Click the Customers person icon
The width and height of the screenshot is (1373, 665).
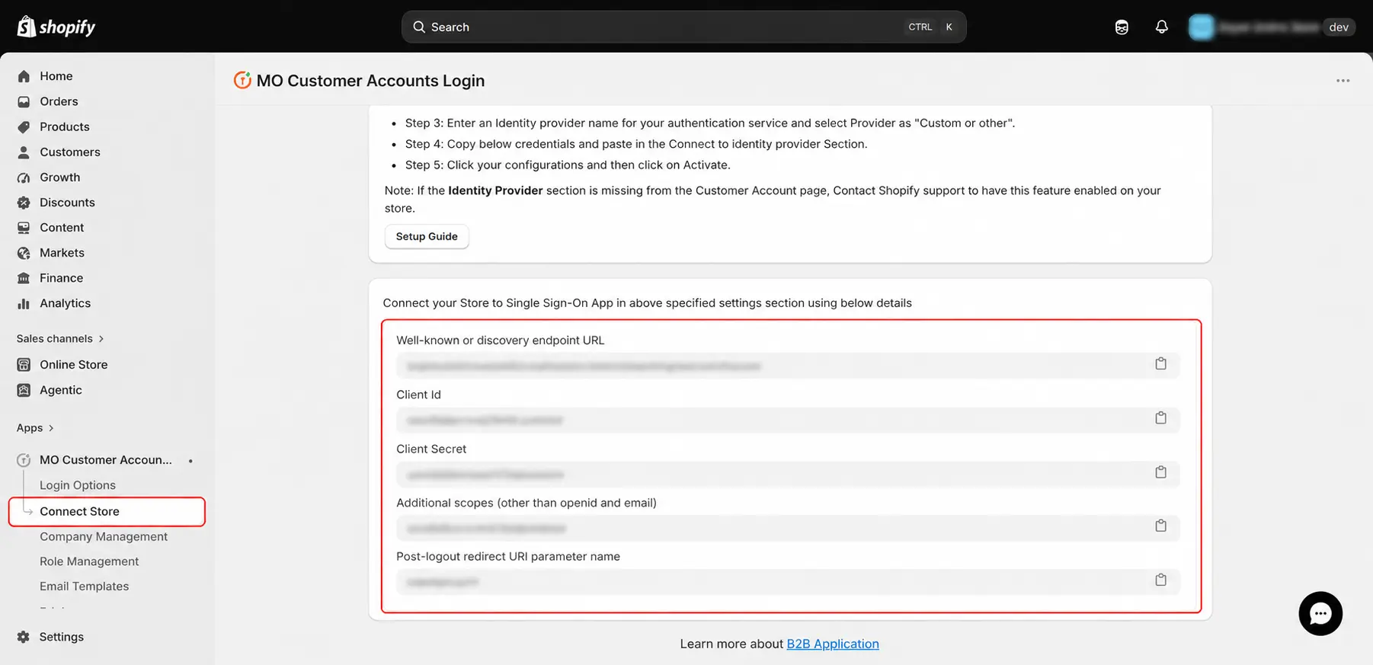coord(24,152)
